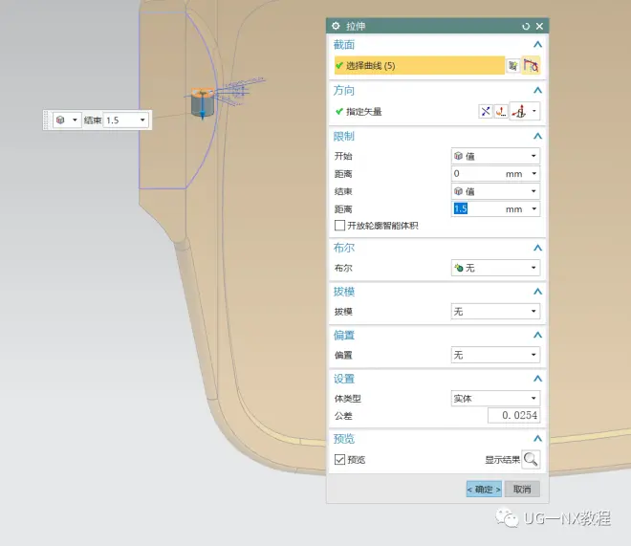Click the 公差 input field
This screenshot has height=546, width=631.
pos(513,415)
